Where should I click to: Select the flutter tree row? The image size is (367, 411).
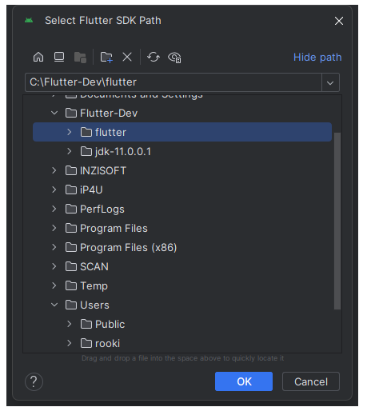[x=182, y=132]
